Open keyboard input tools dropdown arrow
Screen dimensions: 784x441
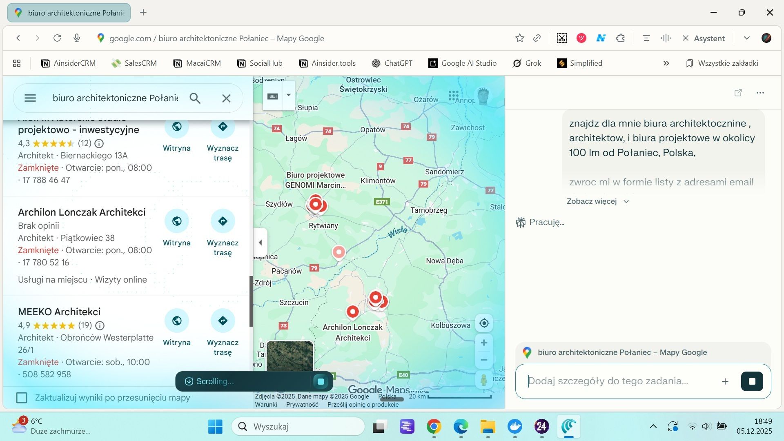[x=289, y=95]
